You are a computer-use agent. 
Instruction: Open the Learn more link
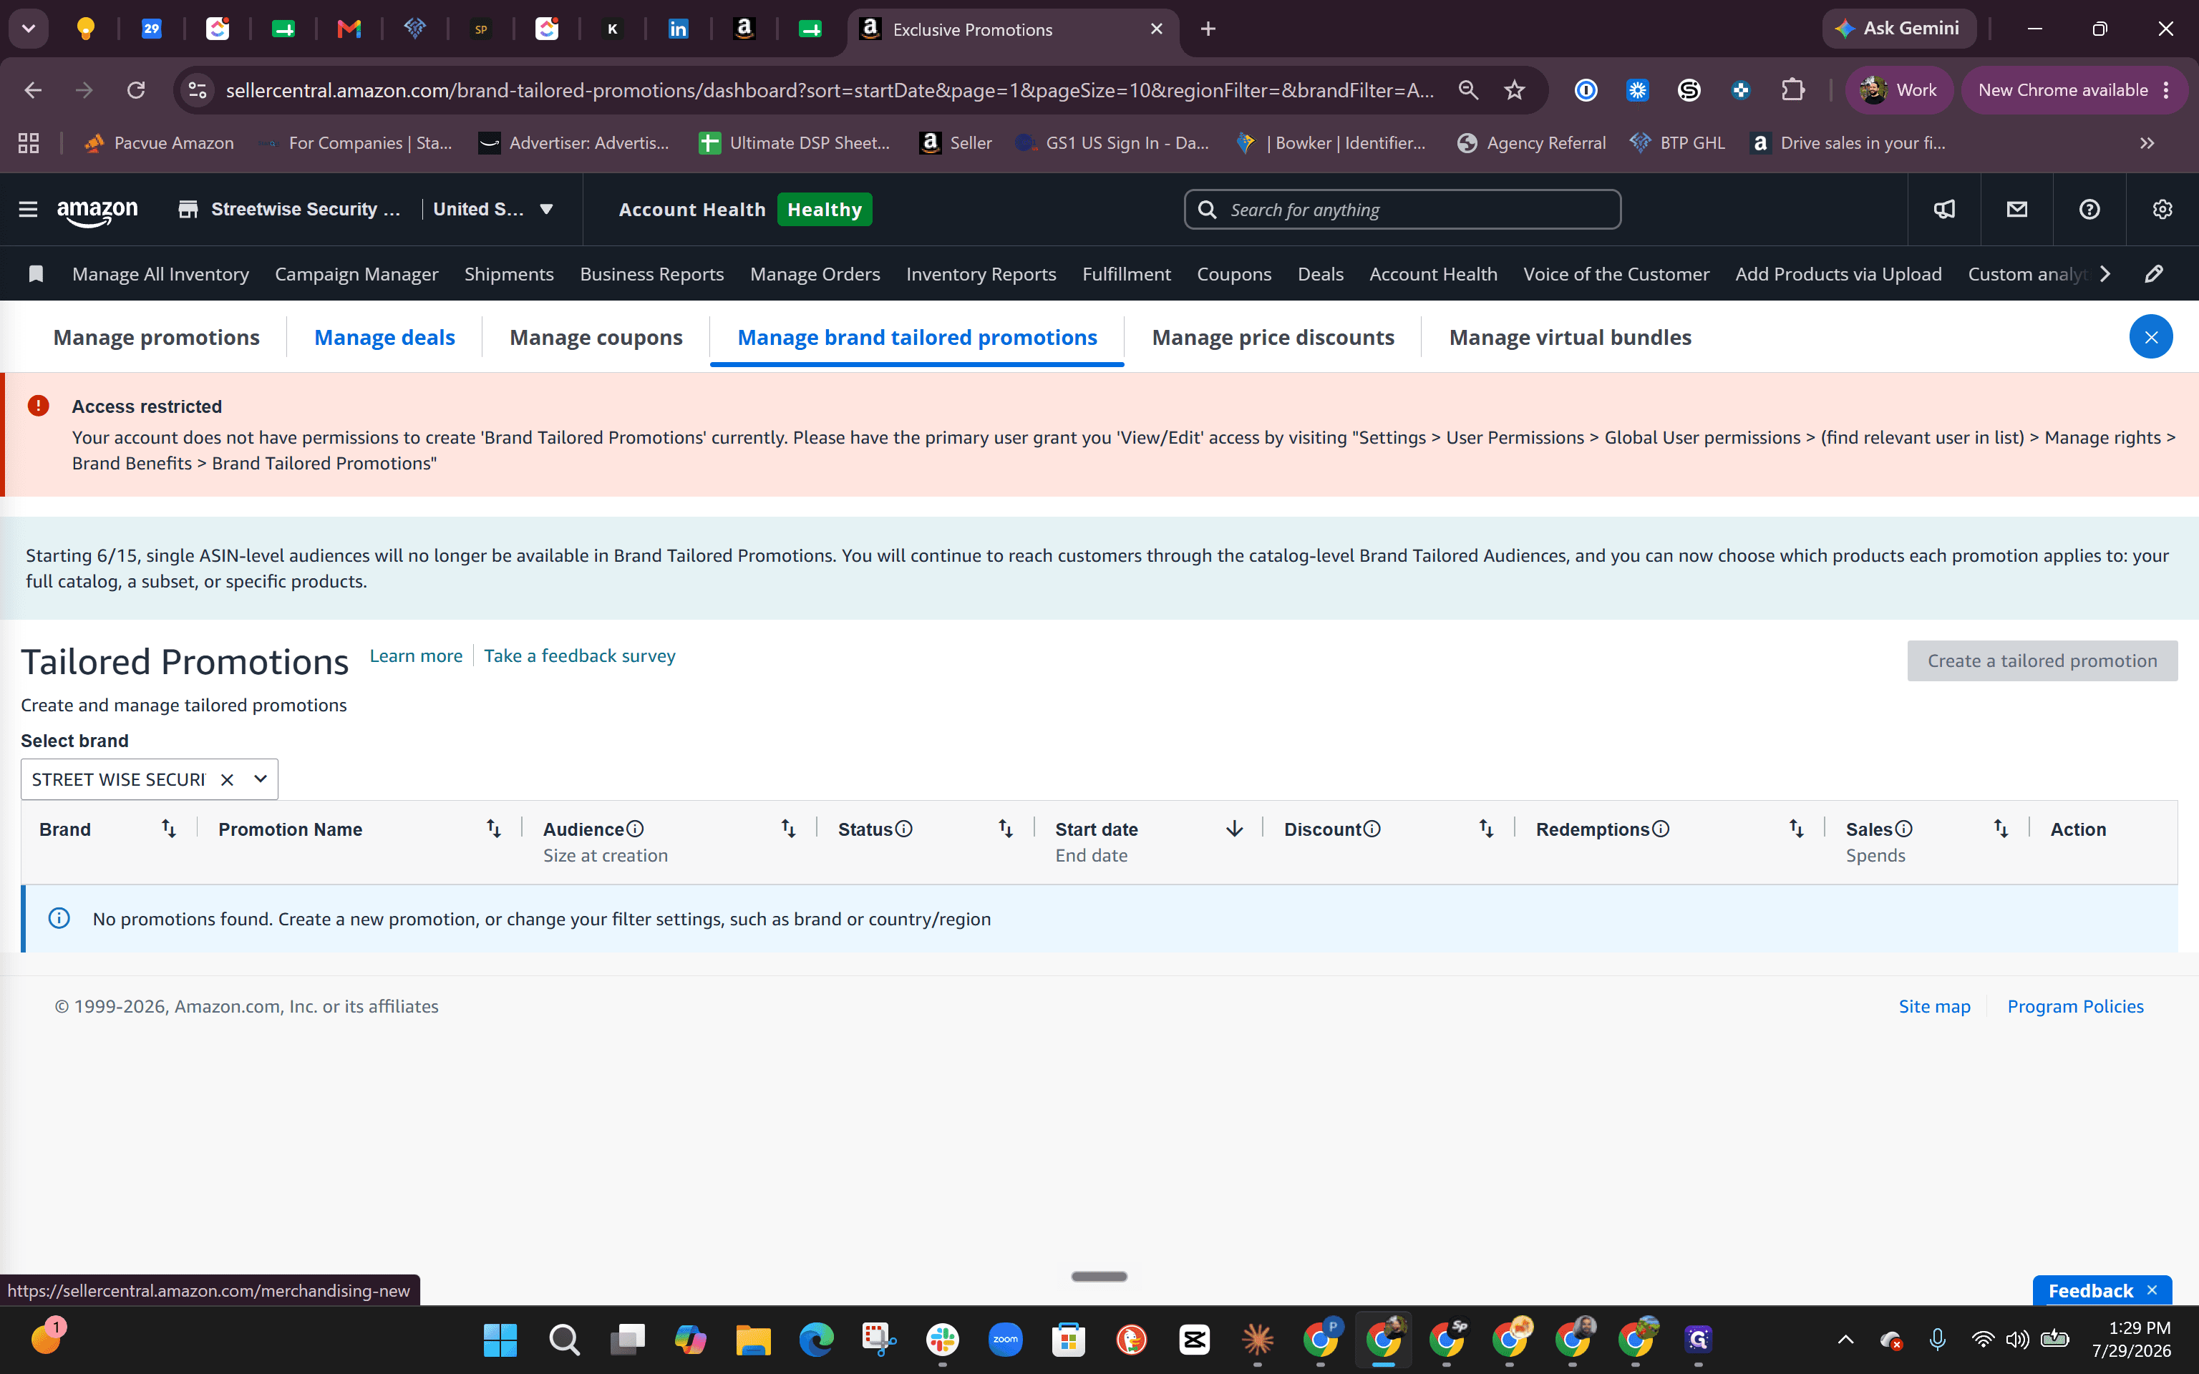tap(416, 656)
